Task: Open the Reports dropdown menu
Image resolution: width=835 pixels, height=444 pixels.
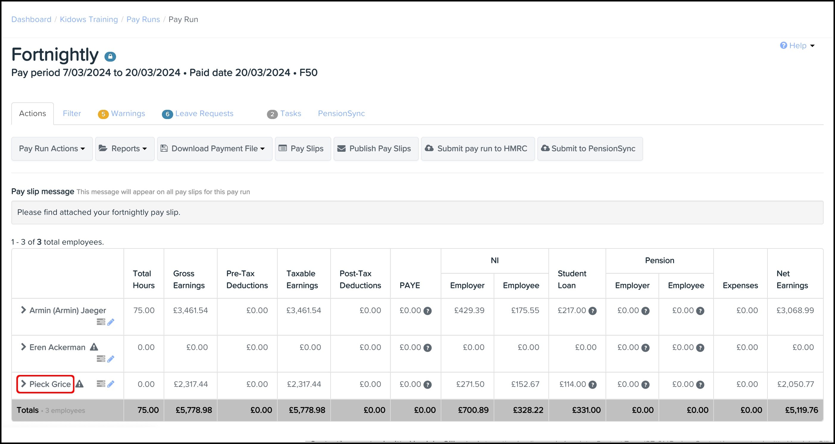Action: click(125, 149)
